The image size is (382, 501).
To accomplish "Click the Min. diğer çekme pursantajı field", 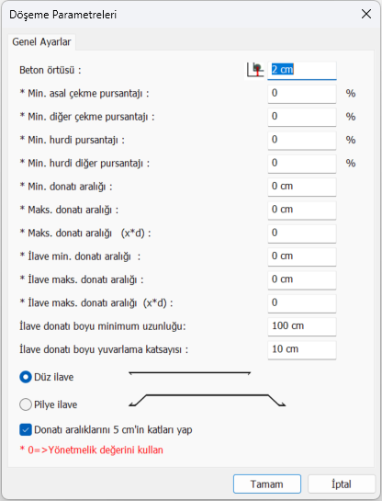I will point(302,117).
